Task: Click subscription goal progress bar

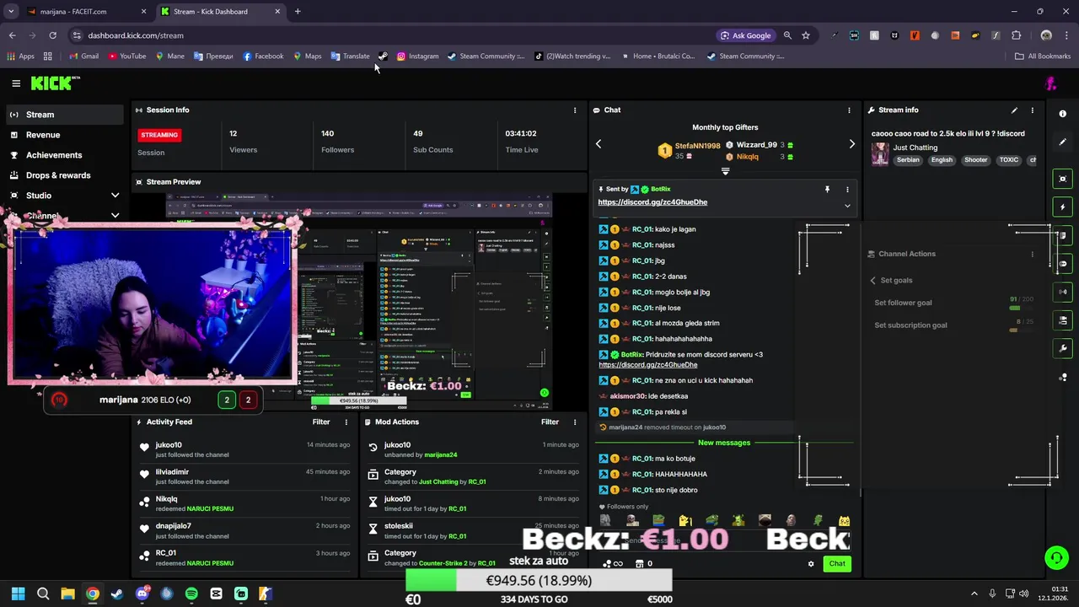Action: coord(1021,330)
